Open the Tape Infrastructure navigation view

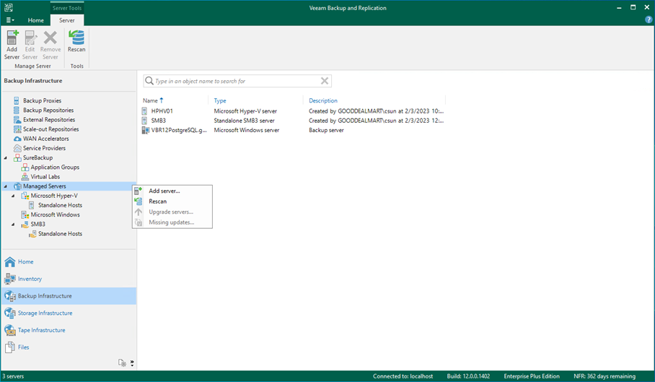pyautogui.click(x=69, y=330)
